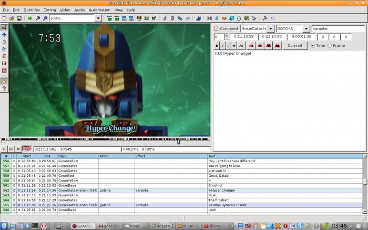The image size is (368, 230).
Task: Select the rotate Z video tool
Action: click(x=4, y=42)
